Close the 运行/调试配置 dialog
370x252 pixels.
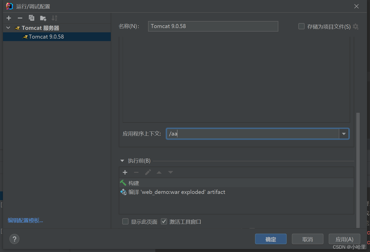(356, 6)
